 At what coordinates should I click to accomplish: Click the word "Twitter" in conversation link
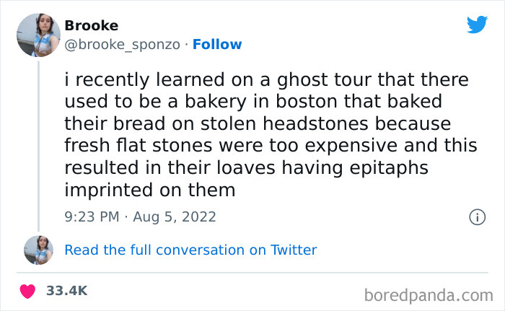point(293,250)
